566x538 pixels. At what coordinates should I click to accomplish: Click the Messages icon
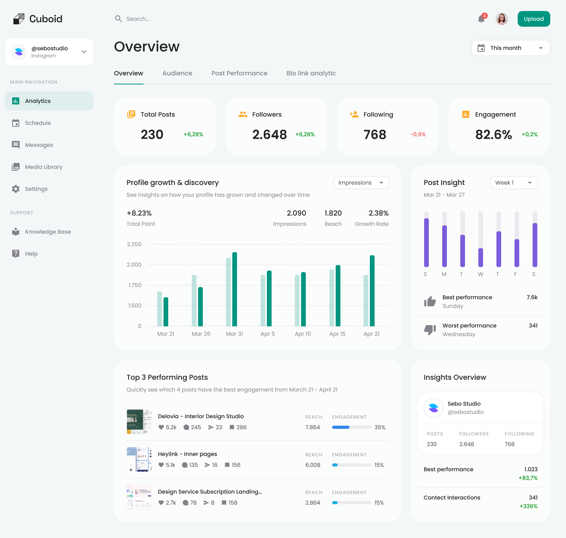(x=16, y=145)
